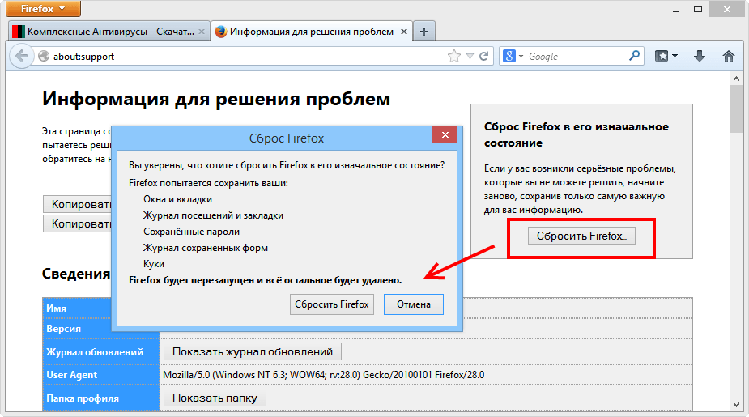Screen dimensions: 749x417
Task: Click the scrollbar up arrow
Action: pyautogui.click(x=736, y=79)
